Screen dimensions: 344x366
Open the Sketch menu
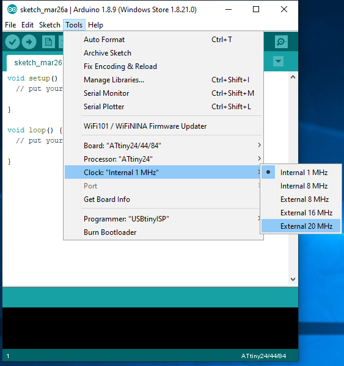point(49,25)
